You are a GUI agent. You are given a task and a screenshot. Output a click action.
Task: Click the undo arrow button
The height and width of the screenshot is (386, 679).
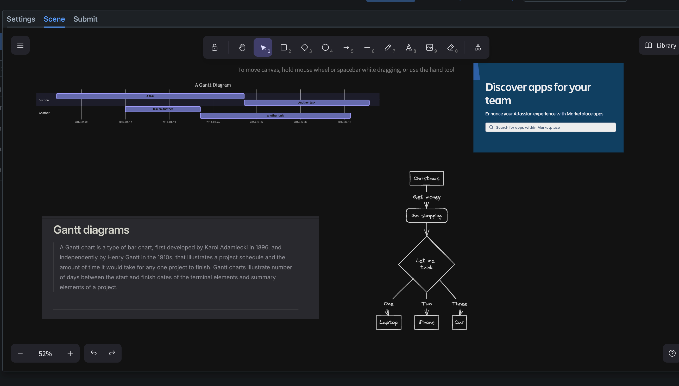point(93,353)
